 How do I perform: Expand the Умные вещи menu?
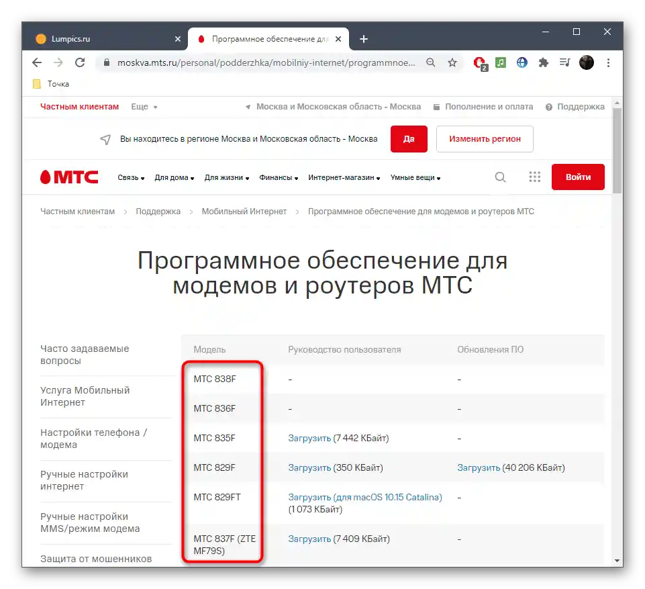(415, 177)
